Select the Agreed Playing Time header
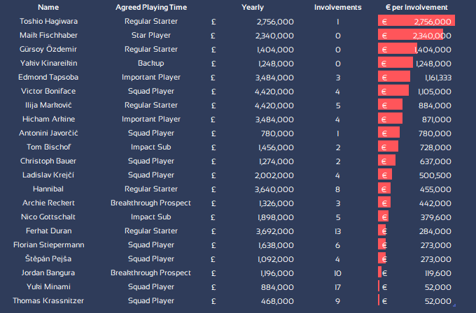The image size is (476, 313). 150,7
